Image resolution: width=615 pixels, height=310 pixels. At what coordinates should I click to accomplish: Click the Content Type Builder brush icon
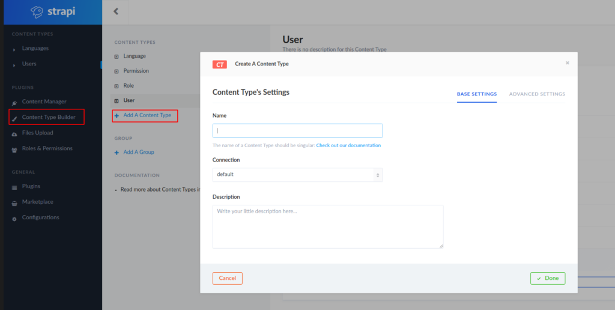coord(14,118)
